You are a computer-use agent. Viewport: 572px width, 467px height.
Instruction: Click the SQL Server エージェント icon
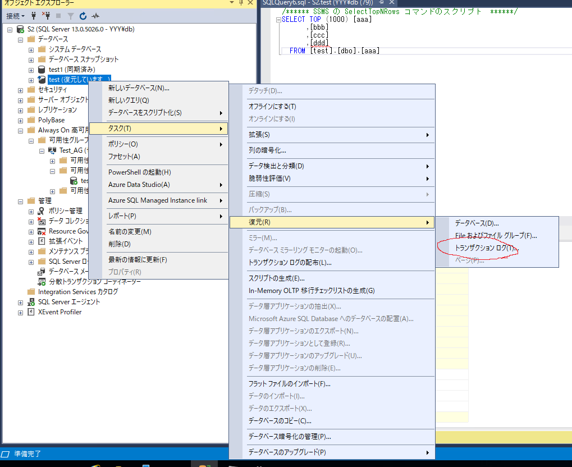31,302
